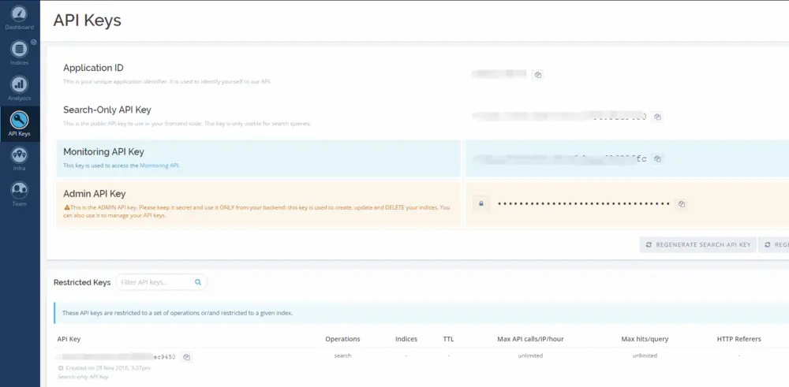
Task: Copy the Application ID value
Action: [x=537, y=75]
